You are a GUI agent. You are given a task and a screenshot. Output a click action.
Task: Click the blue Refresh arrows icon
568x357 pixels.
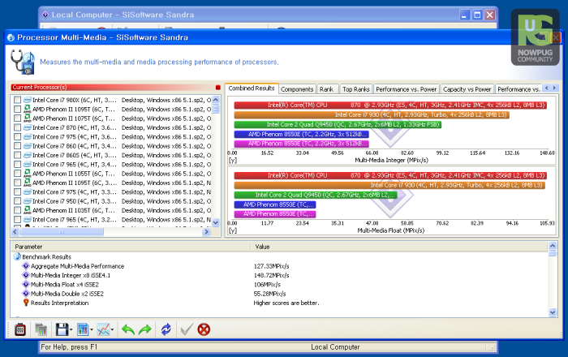[x=166, y=329]
